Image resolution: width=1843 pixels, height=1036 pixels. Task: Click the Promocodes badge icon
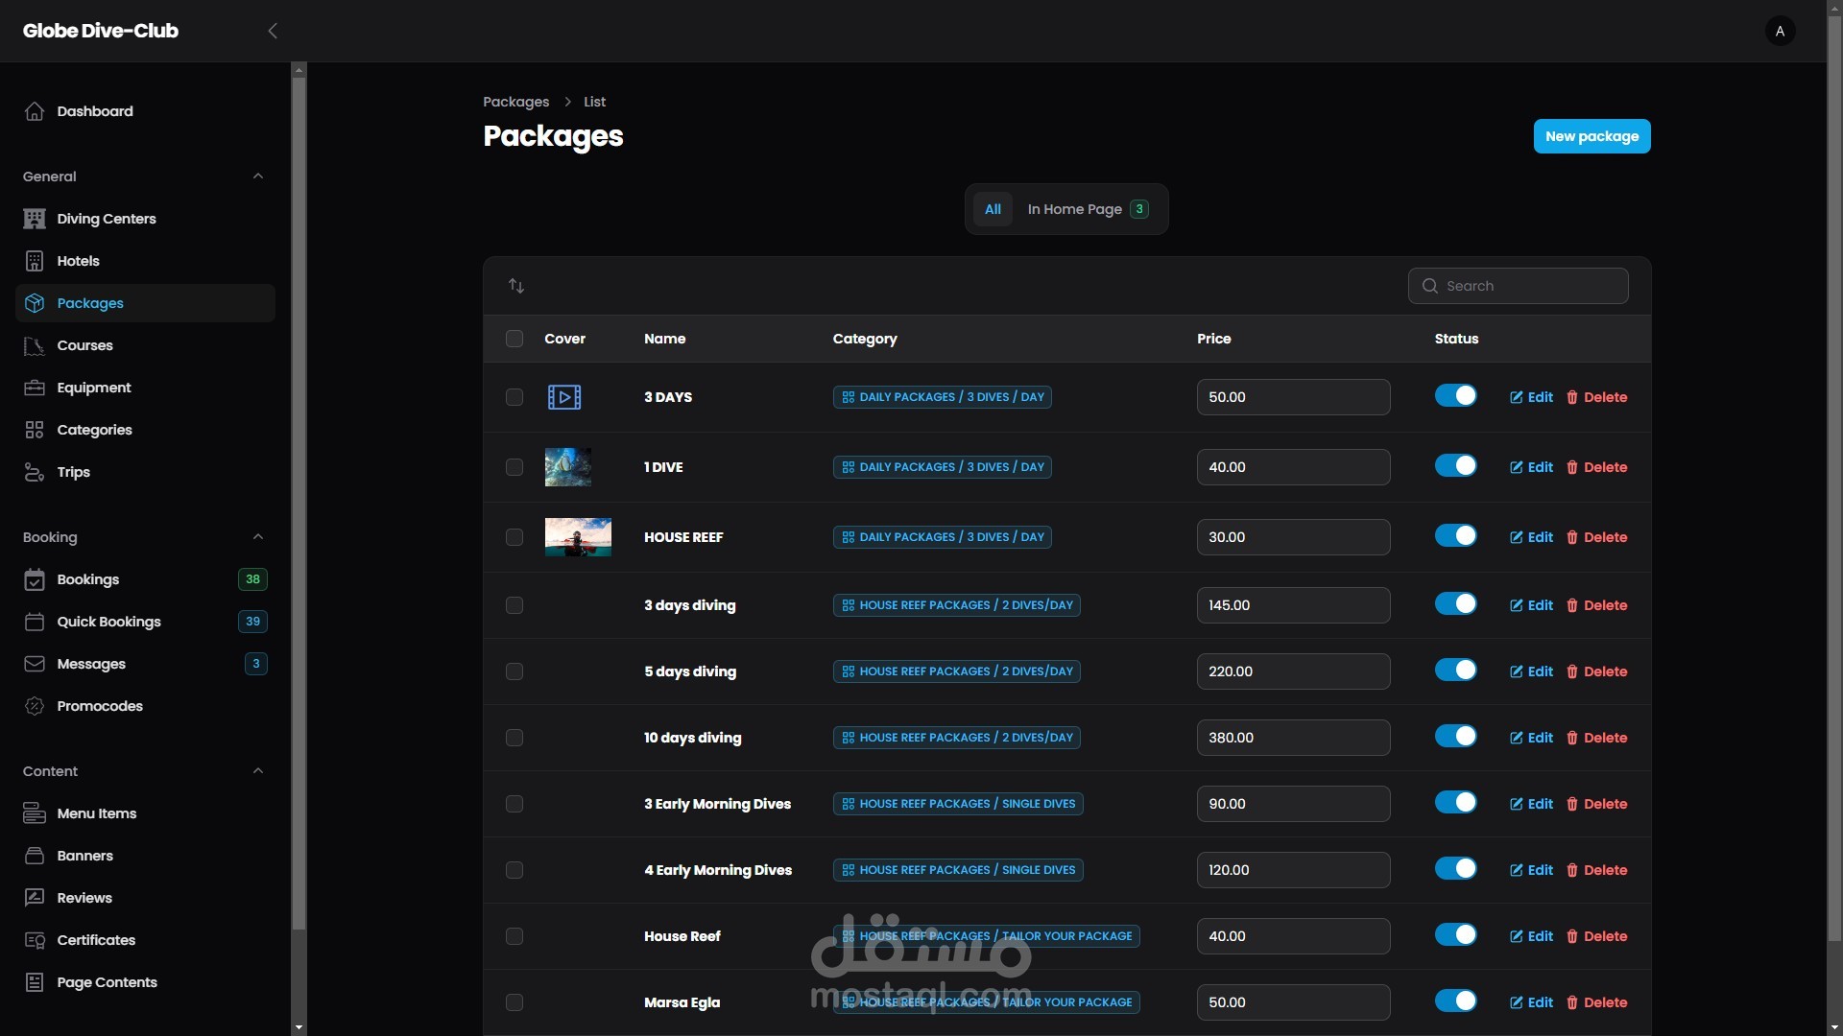(x=35, y=706)
